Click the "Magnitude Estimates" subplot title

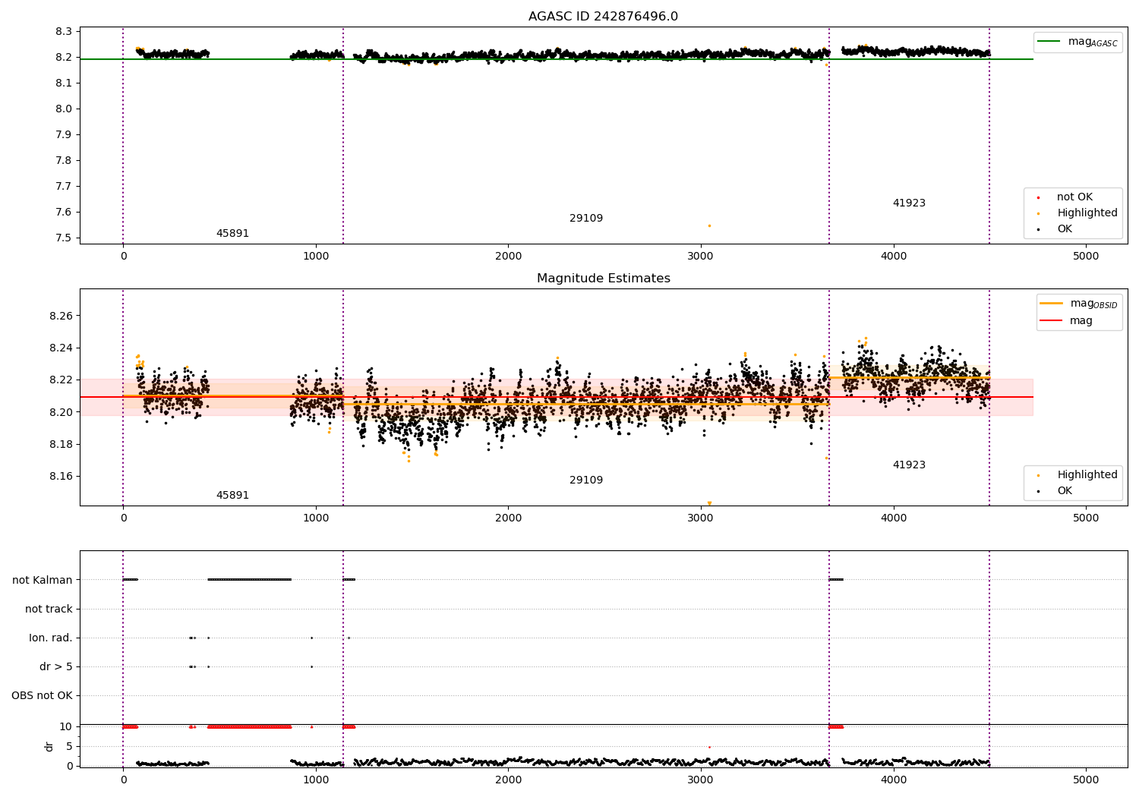[603, 279]
